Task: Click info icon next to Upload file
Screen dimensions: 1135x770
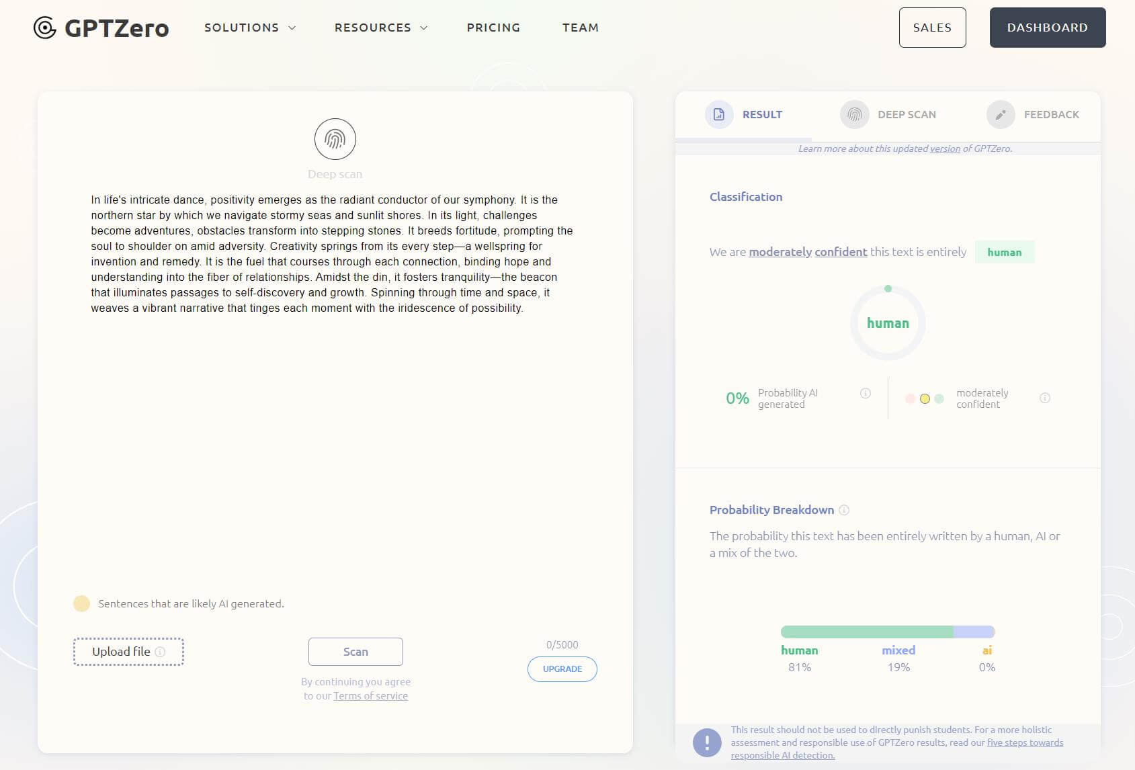Action: coord(160,652)
